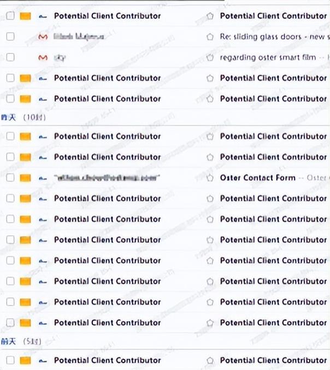Tick the checkbox for the oster smart film email
Image resolution: width=330 pixels, height=370 pixels.
(10, 57)
